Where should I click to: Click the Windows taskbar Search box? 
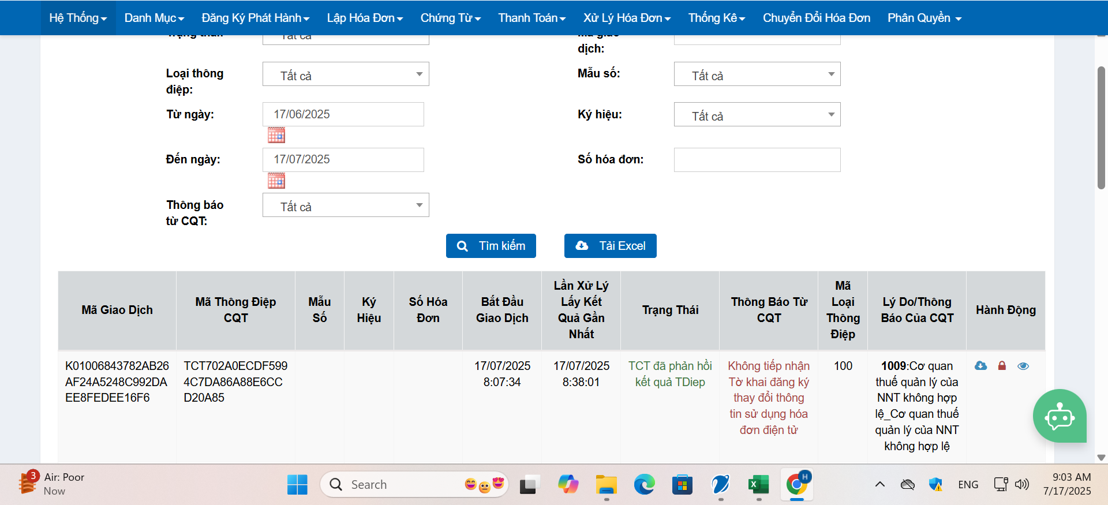[414, 484]
